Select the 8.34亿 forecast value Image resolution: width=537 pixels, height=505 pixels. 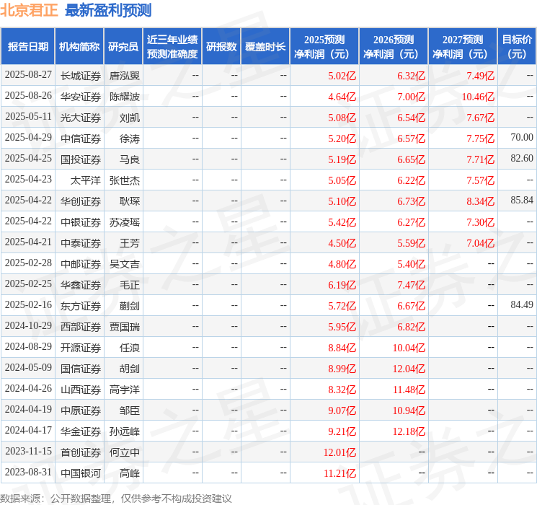point(481,201)
